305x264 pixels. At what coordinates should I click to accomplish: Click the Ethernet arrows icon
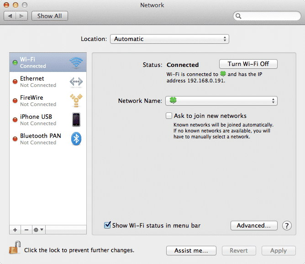[x=76, y=82]
